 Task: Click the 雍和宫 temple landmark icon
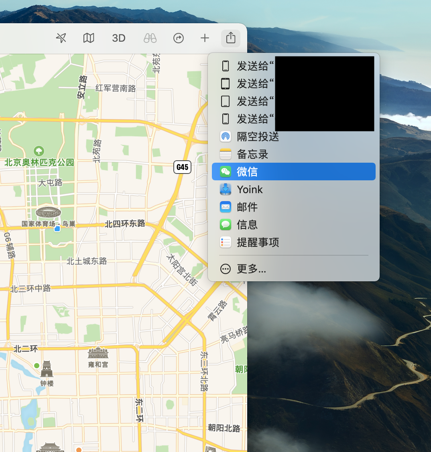tap(98, 353)
